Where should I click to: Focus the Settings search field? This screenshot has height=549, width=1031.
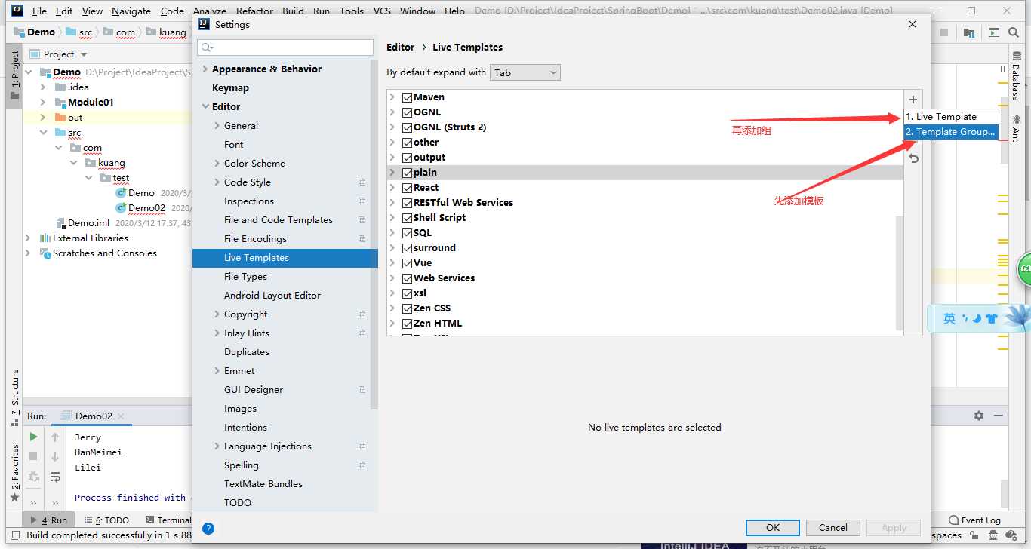285,48
